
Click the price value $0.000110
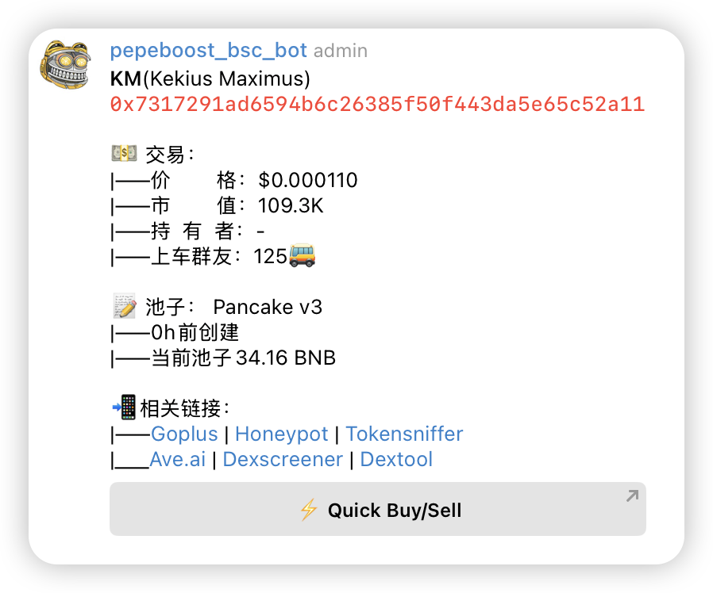(x=308, y=180)
